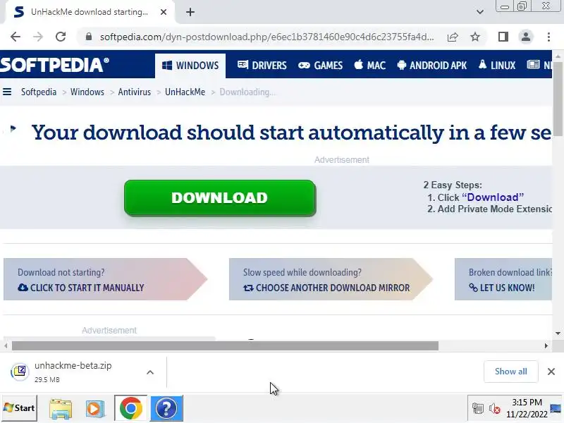Open the Games category
The height and width of the screenshot is (423, 564).
(x=321, y=66)
